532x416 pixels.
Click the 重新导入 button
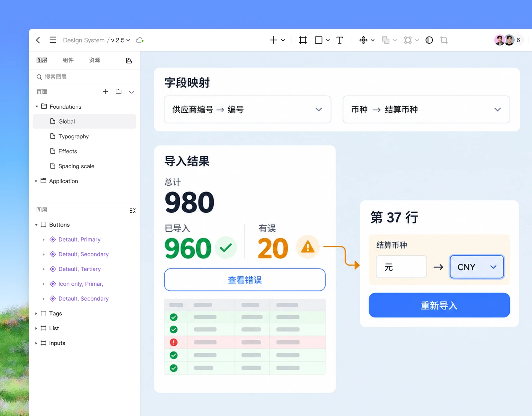coord(439,305)
